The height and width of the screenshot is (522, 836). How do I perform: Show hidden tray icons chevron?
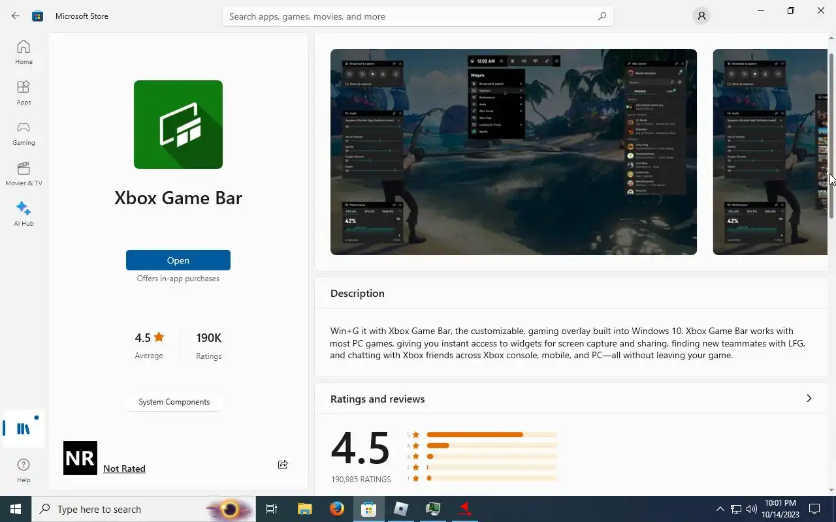[x=720, y=509]
